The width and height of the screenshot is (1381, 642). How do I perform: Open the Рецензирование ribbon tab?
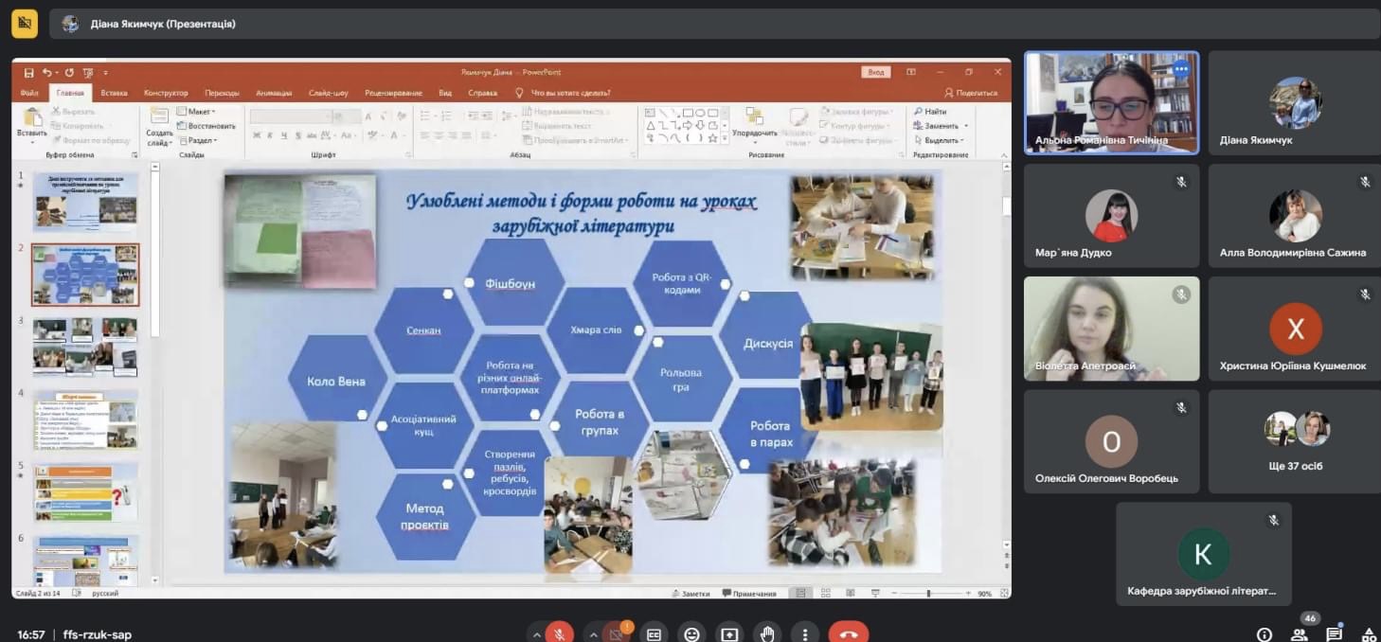[393, 93]
